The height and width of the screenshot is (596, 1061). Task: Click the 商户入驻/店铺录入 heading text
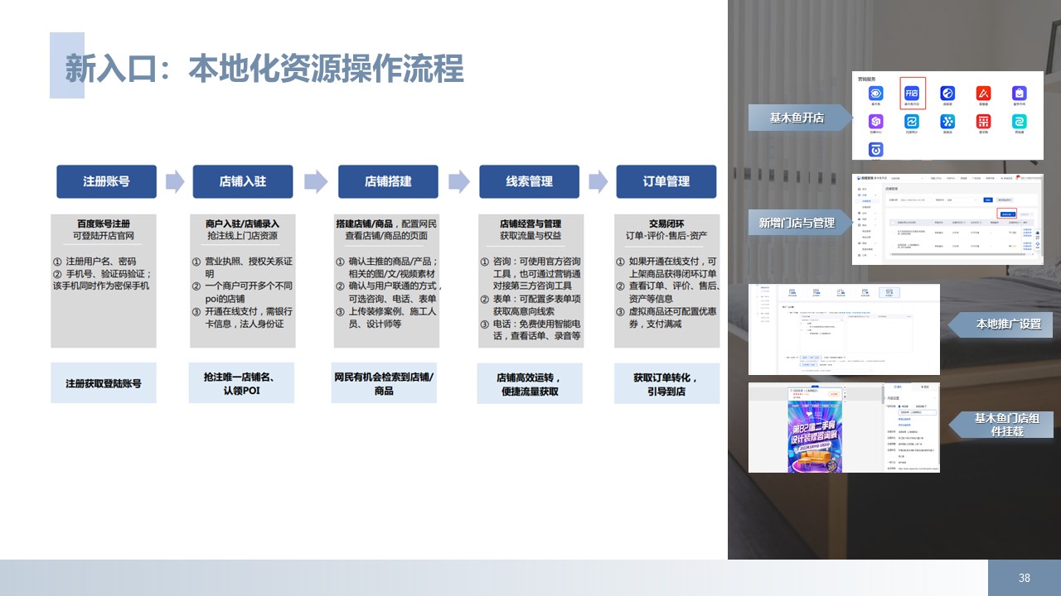coord(242,223)
